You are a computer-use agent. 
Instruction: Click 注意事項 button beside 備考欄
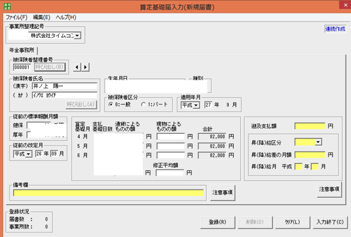tap(222, 193)
